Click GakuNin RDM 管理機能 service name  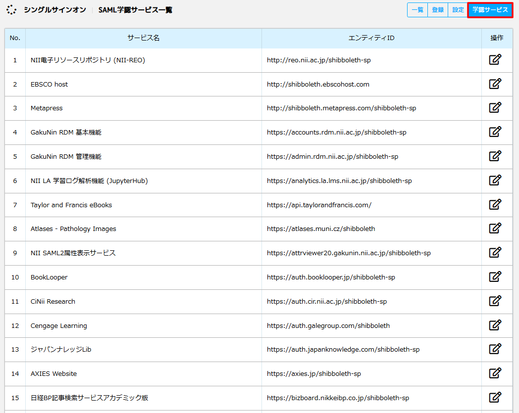66,156
